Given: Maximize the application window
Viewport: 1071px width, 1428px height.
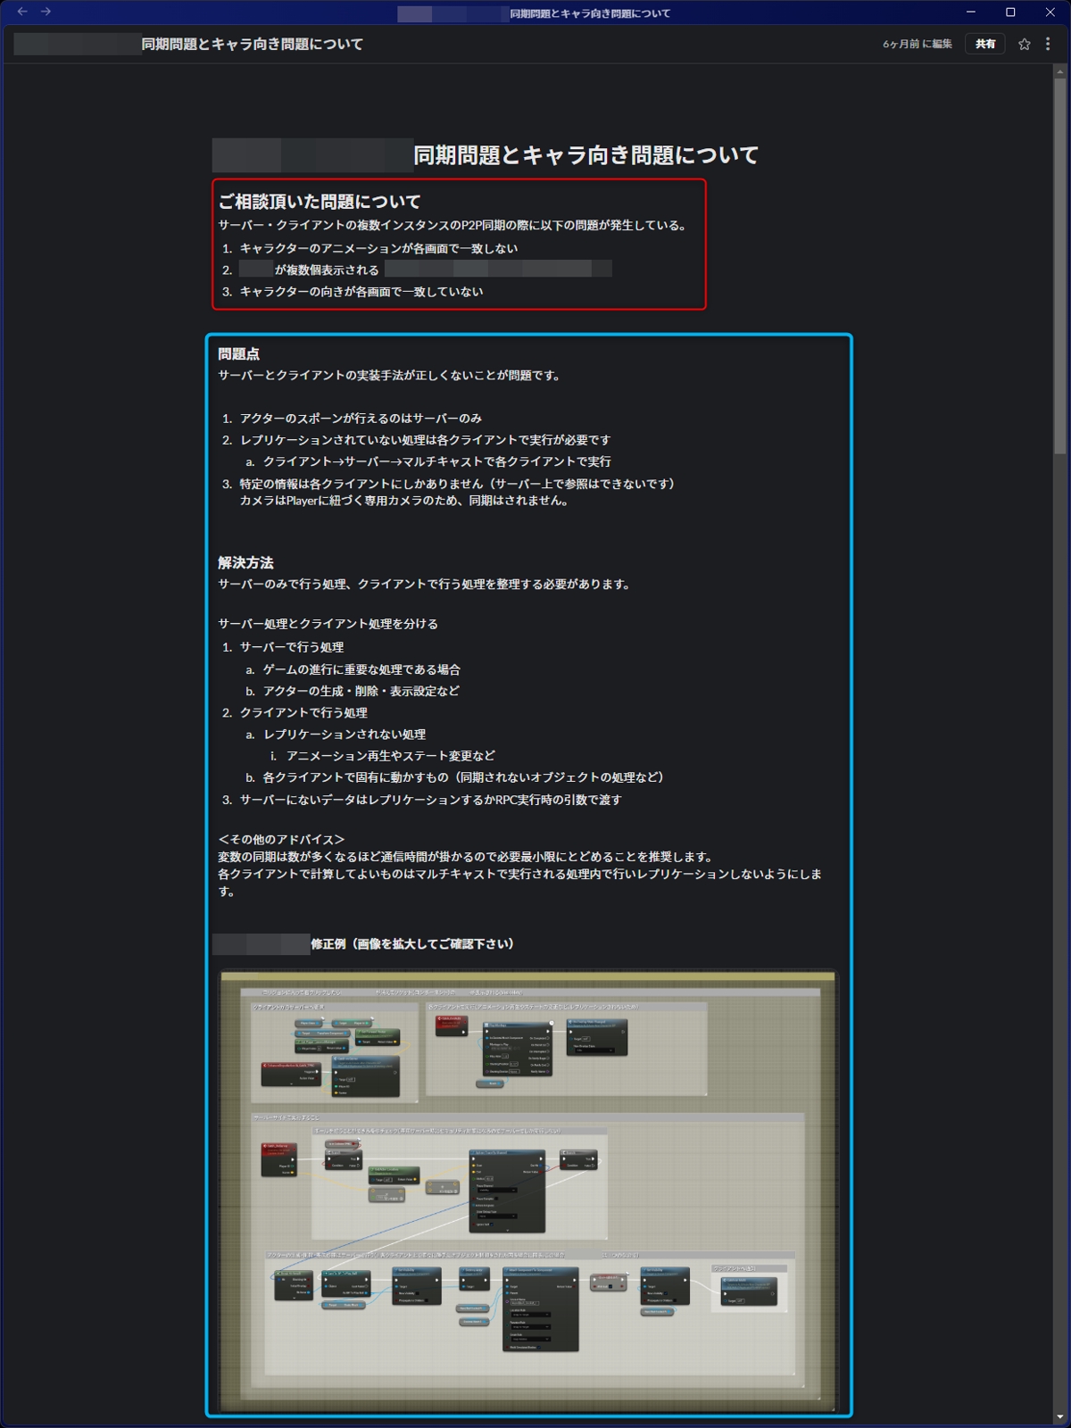Looking at the screenshot, I should pyautogui.click(x=1010, y=12).
